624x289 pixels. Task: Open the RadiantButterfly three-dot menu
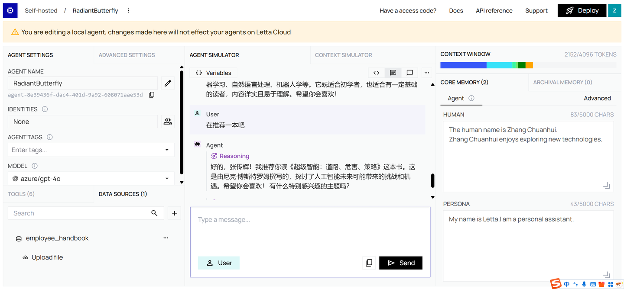point(129,10)
